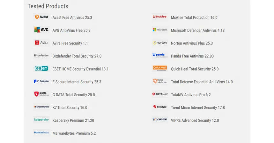
Task: Click the VIPRE logo icon
Action: click(160, 120)
